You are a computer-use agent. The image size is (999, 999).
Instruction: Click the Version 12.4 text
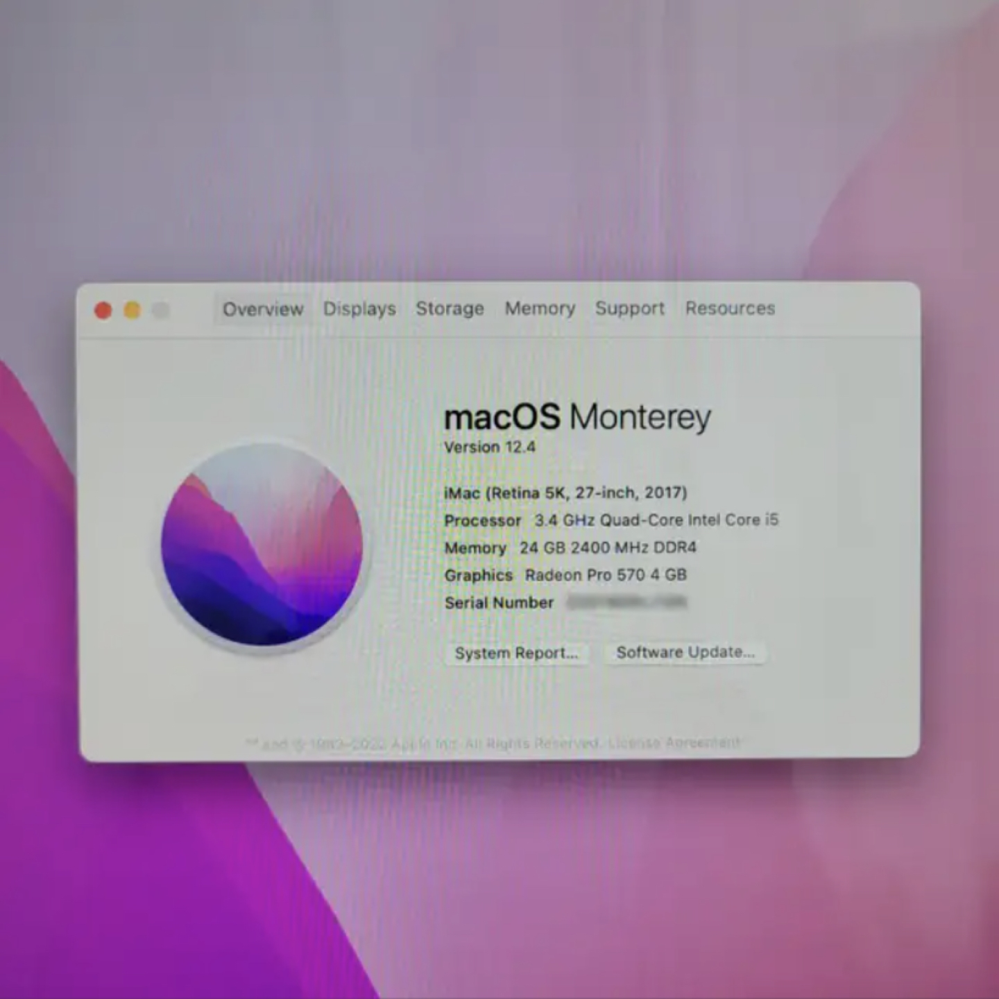point(490,447)
